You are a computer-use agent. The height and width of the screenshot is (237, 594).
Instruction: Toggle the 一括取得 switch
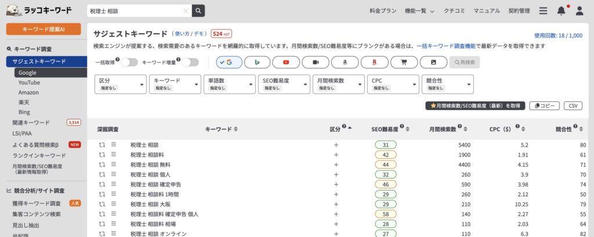coord(129,62)
